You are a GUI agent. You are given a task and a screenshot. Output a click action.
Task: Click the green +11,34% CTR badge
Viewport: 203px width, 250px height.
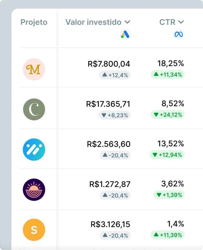tap(168, 75)
